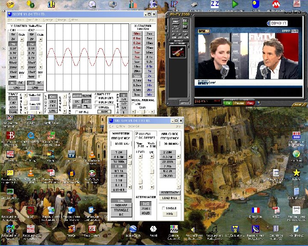Open the green globe desktop icon
The image size is (308, 246).
click(296, 154)
